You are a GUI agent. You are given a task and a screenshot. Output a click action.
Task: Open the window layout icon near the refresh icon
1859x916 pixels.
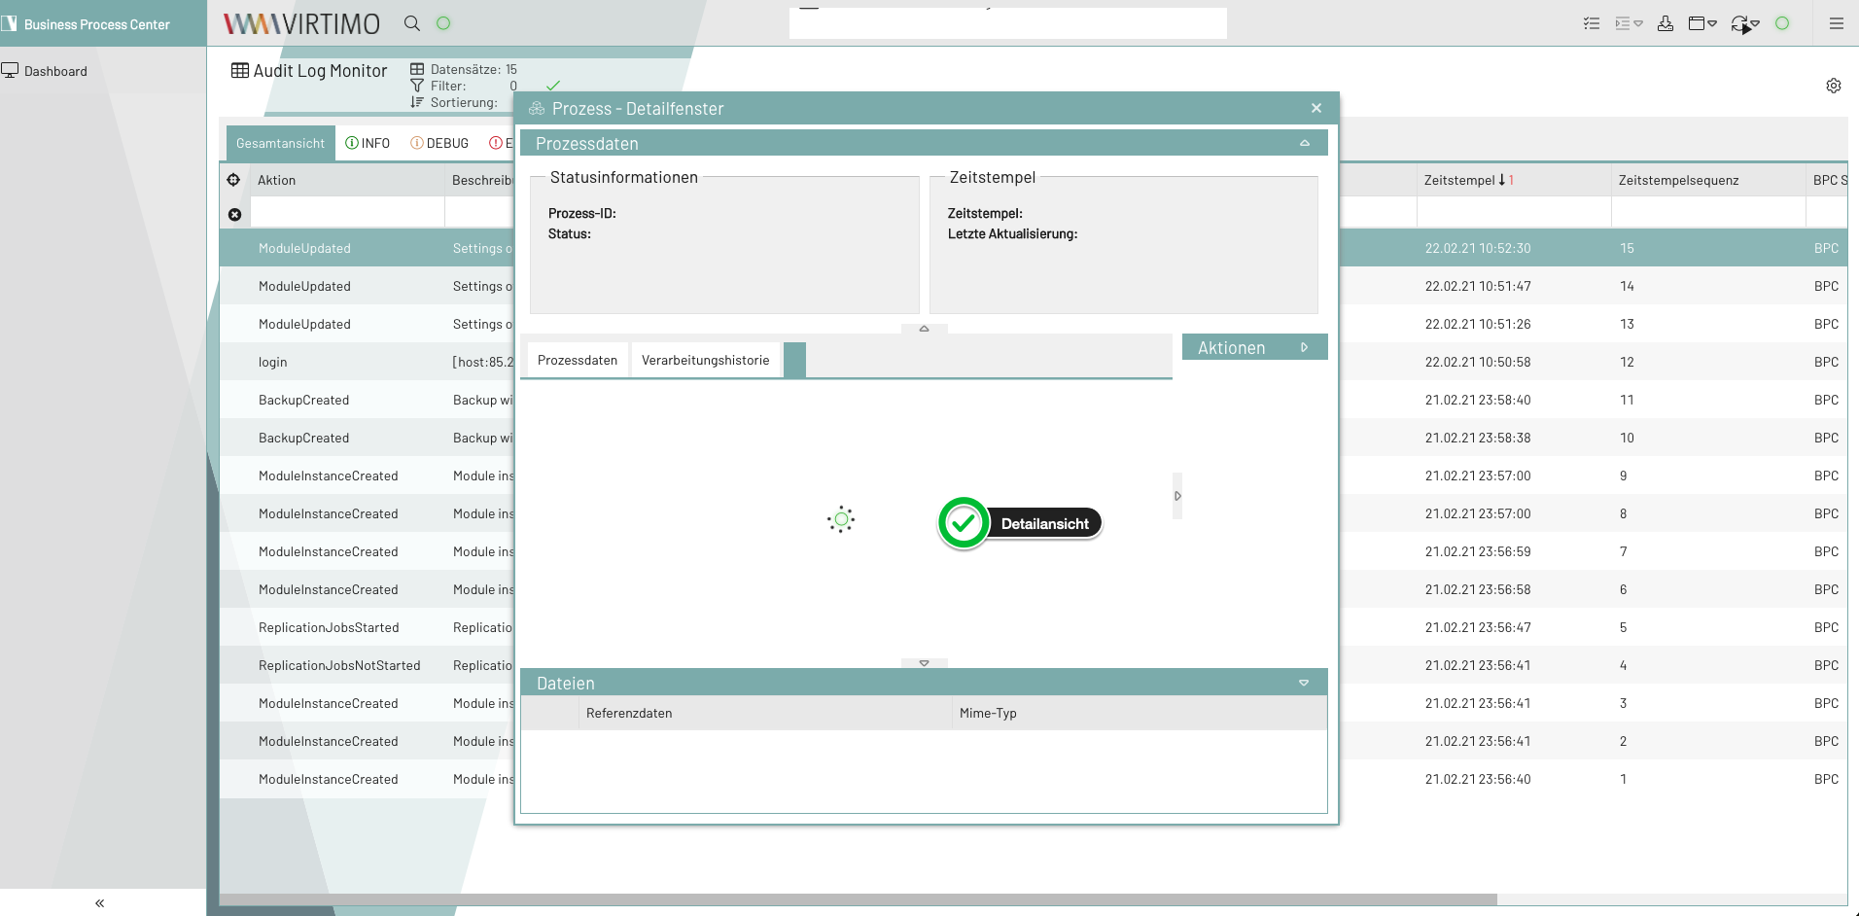[1697, 23]
